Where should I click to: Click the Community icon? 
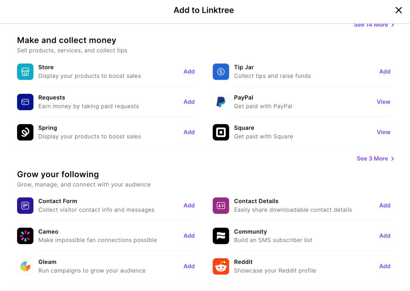(221, 236)
